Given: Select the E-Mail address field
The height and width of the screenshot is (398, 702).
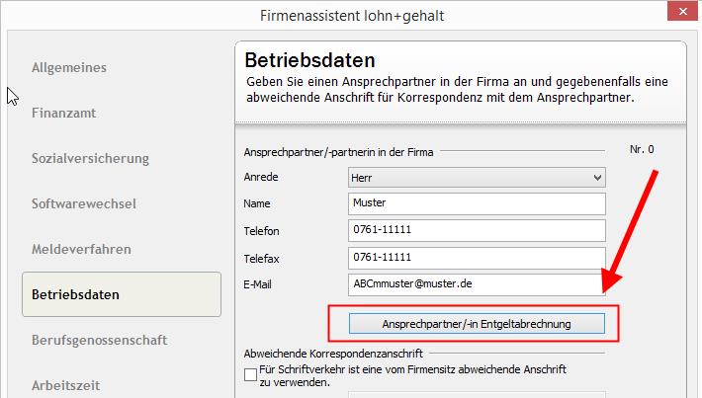Looking at the screenshot, I should point(477,283).
